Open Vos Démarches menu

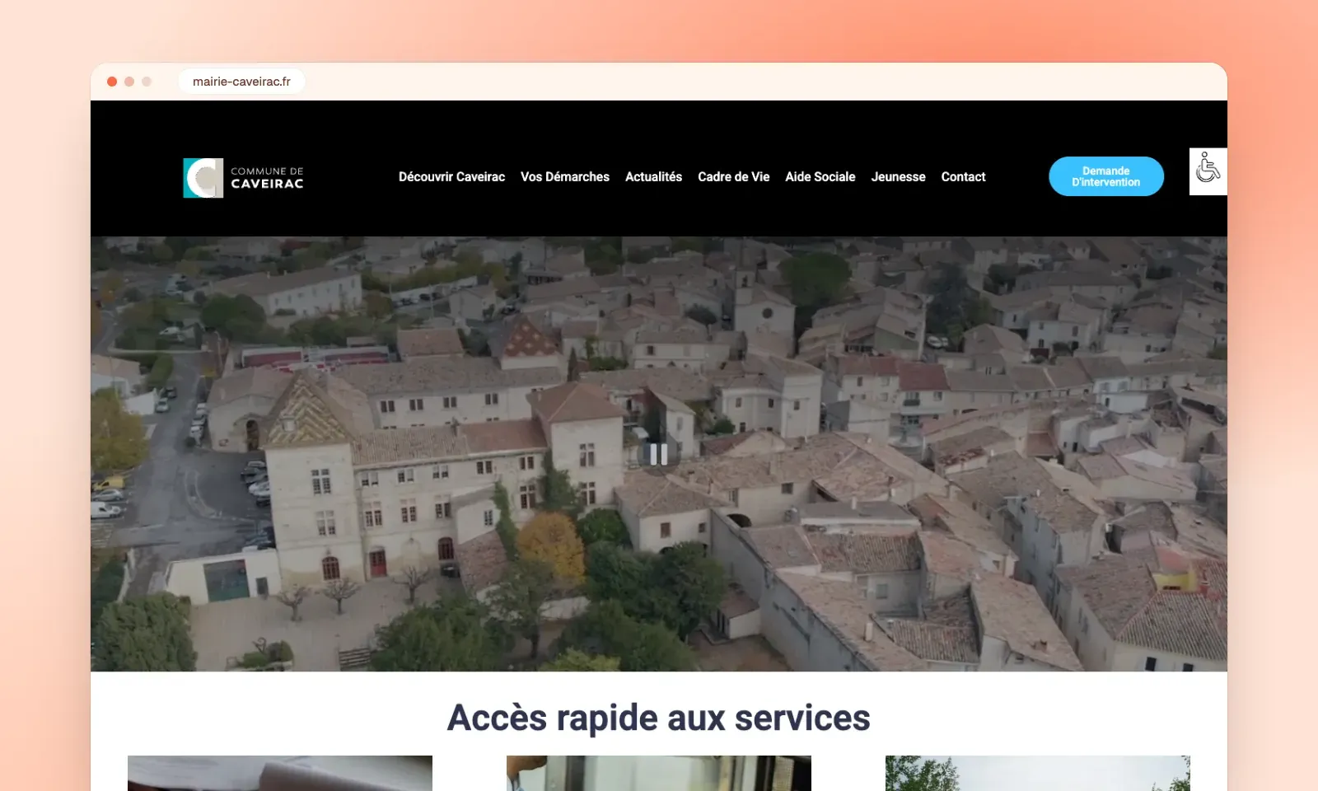point(565,177)
